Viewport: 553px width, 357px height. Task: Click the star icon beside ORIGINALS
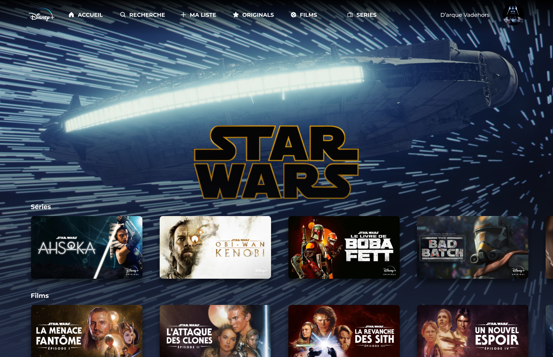(236, 15)
